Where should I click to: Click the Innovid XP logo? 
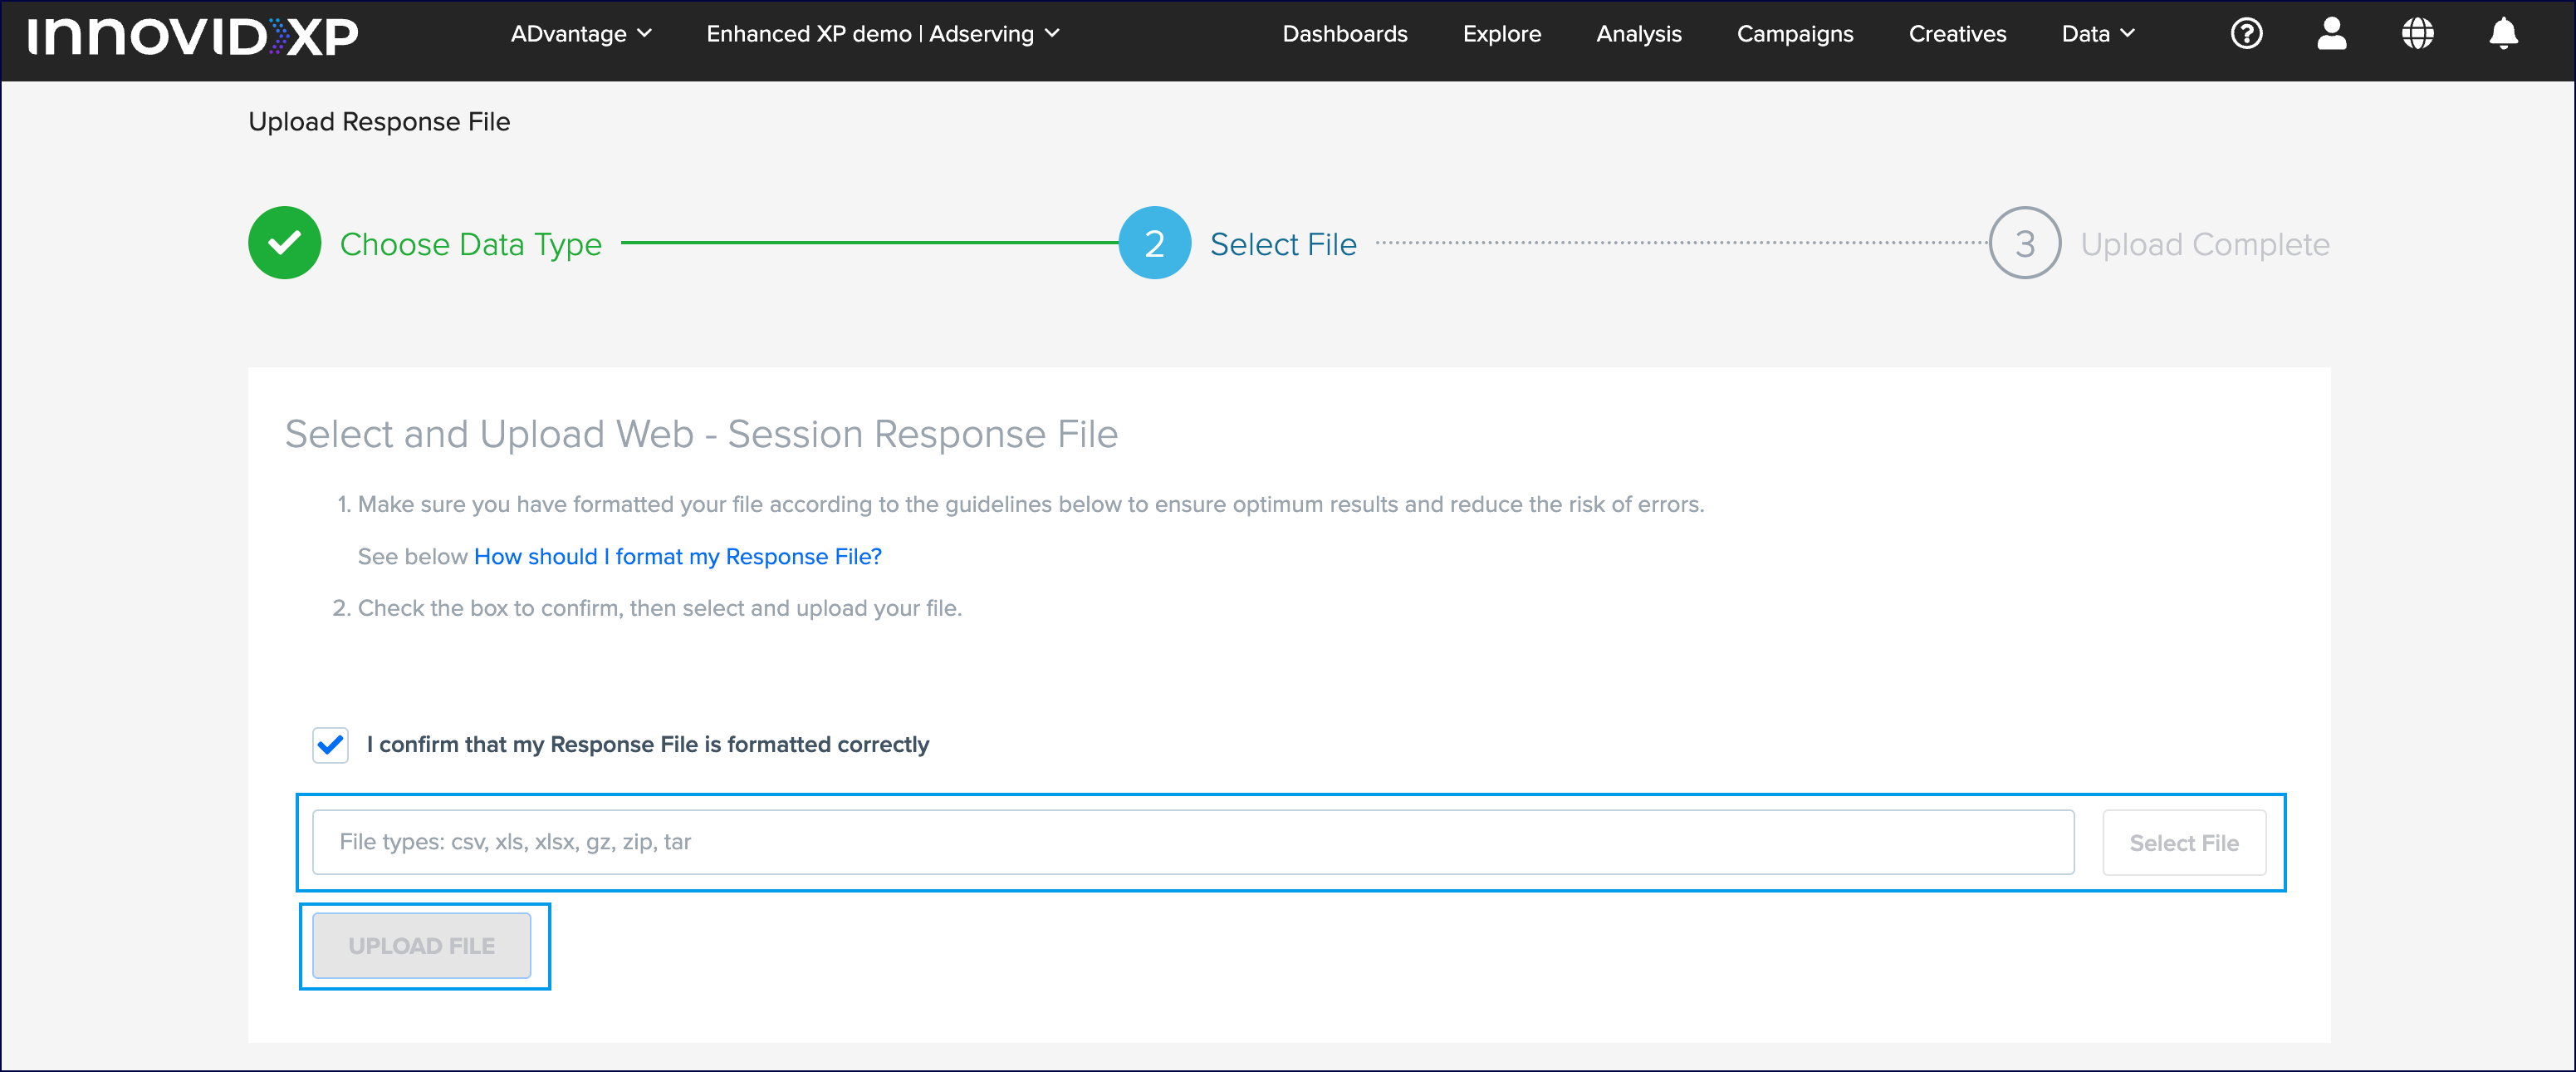193,36
